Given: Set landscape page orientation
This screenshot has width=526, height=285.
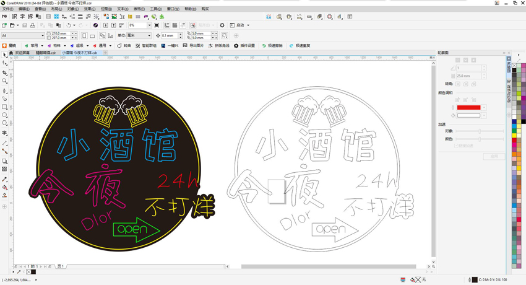Looking at the screenshot, I should pyautogui.click(x=92, y=35).
